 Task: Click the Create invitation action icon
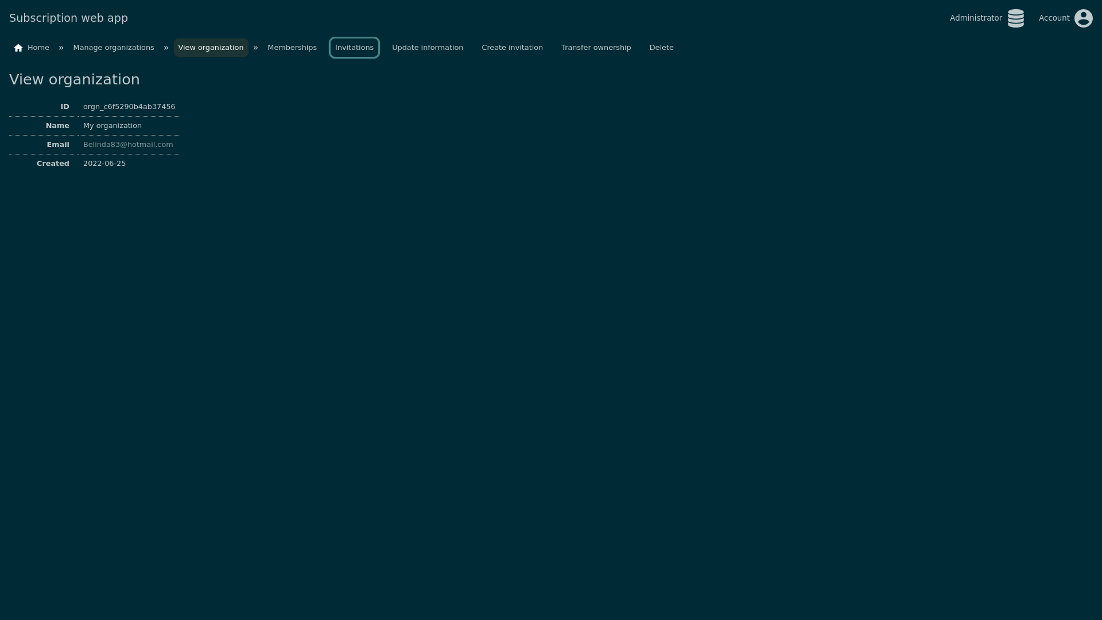click(511, 47)
